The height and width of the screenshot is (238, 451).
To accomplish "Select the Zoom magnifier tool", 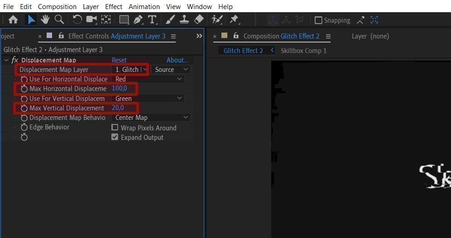I will 59,19.
